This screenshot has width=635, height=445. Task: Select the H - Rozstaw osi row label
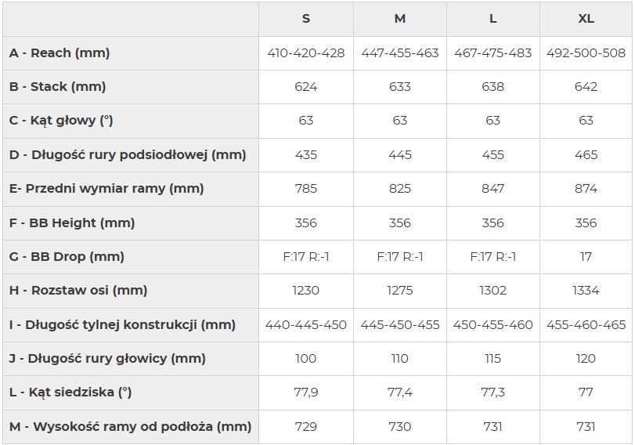pyautogui.click(x=78, y=291)
